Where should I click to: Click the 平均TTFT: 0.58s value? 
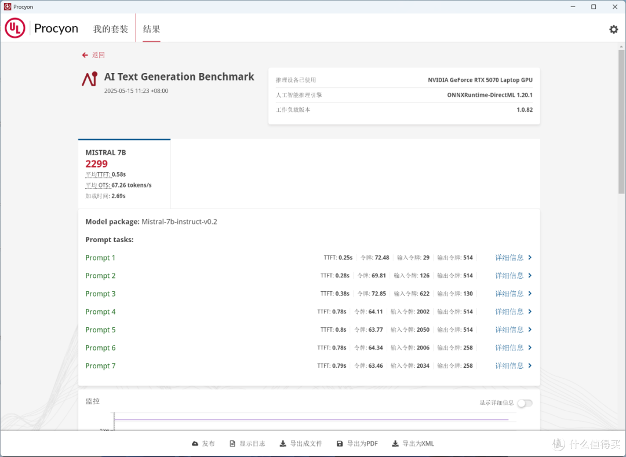click(106, 174)
